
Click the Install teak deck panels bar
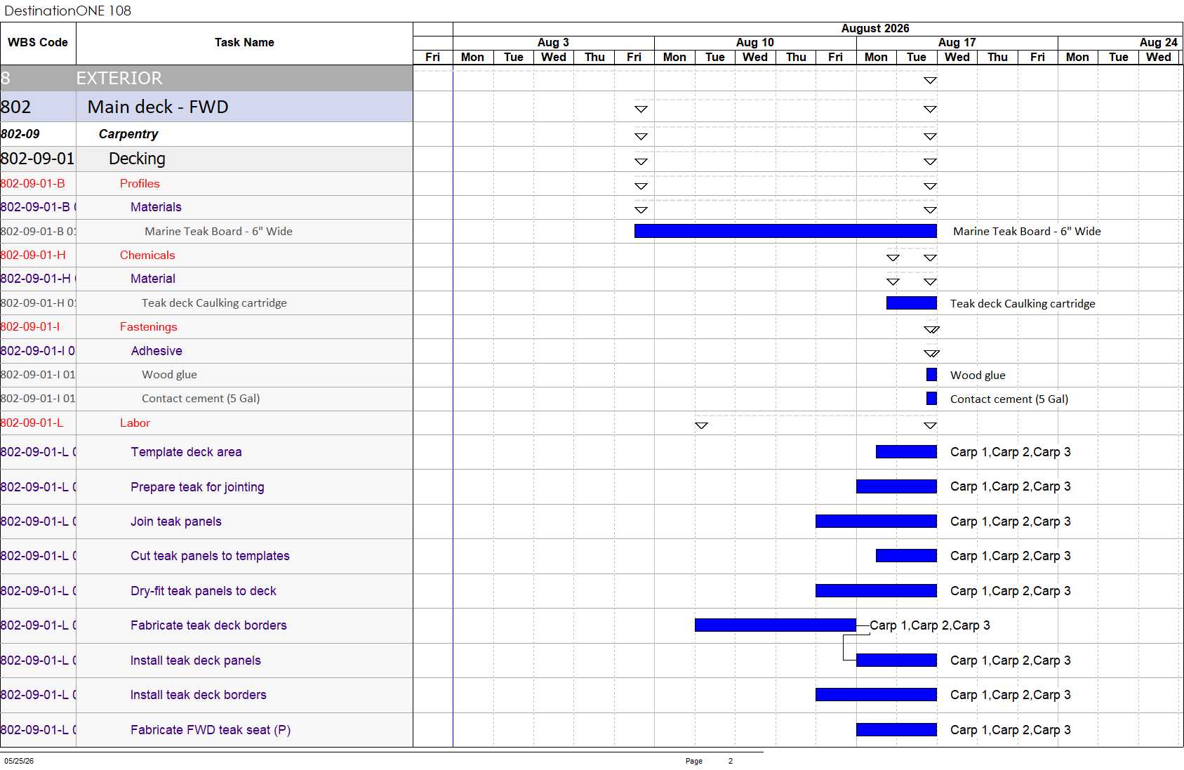pyautogui.click(x=896, y=660)
